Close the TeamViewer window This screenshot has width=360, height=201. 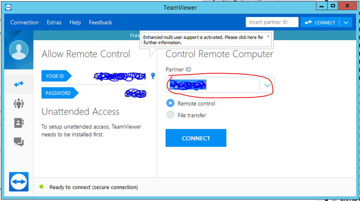pyautogui.click(x=347, y=6)
